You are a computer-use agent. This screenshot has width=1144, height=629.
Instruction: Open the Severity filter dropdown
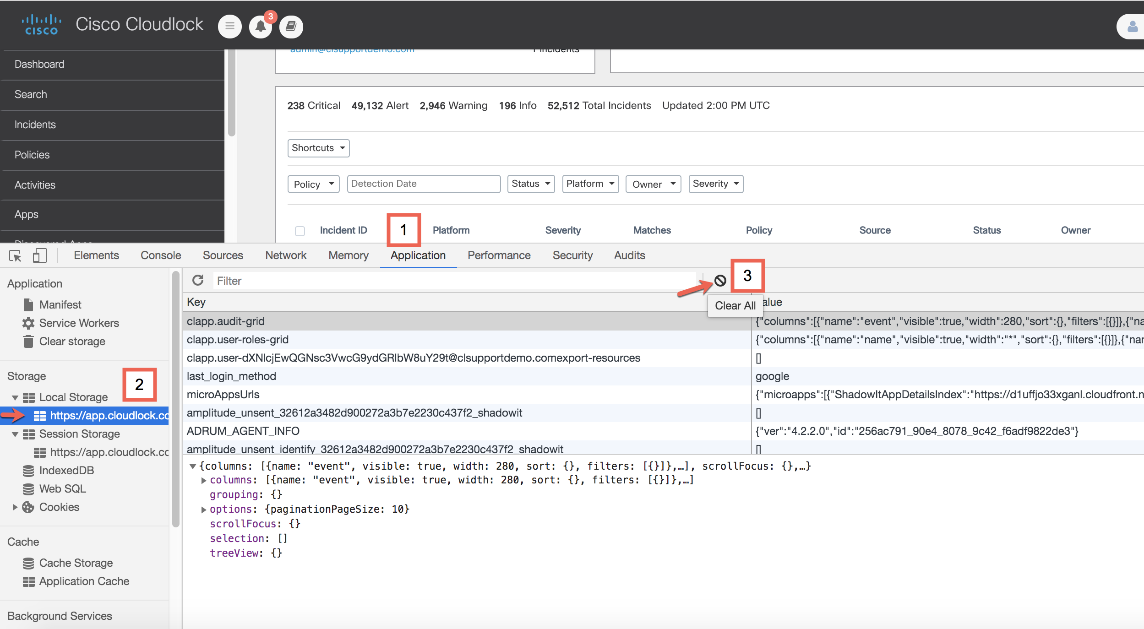coord(716,184)
